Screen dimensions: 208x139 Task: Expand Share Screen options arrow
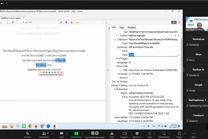pos(83,133)
